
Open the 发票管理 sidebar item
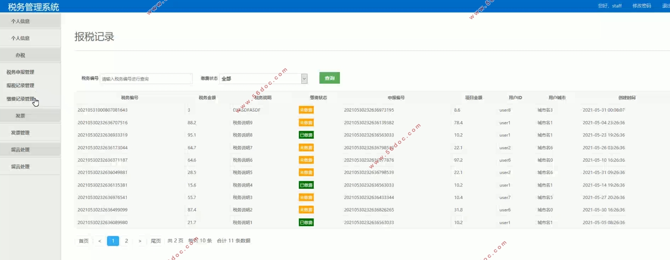tap(20, 133)
